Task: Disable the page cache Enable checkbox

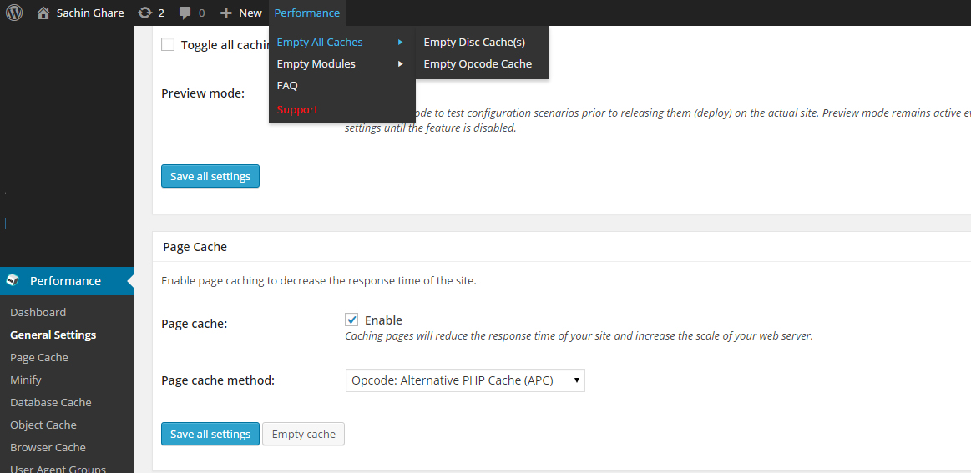Action: pos(352,320)
